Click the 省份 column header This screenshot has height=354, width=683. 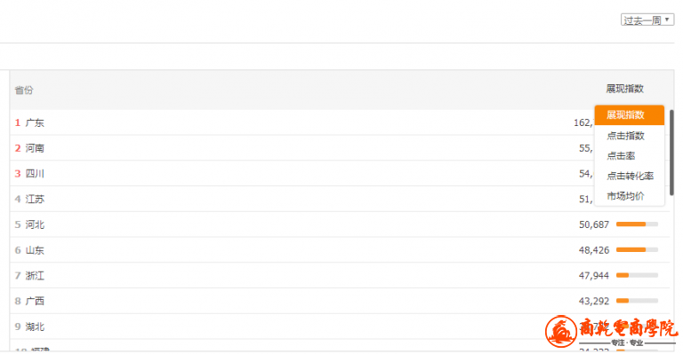(24, 90)
